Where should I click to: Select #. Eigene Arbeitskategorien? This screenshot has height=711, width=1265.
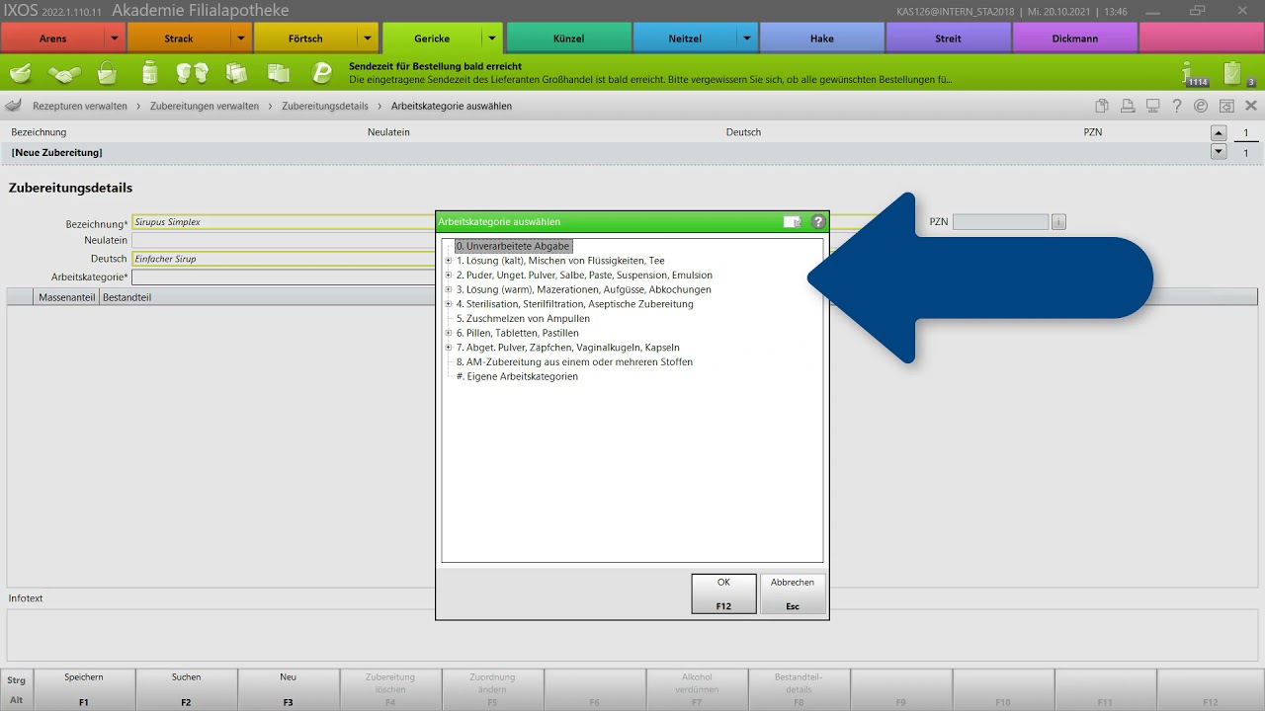click(x=517, y=376)
